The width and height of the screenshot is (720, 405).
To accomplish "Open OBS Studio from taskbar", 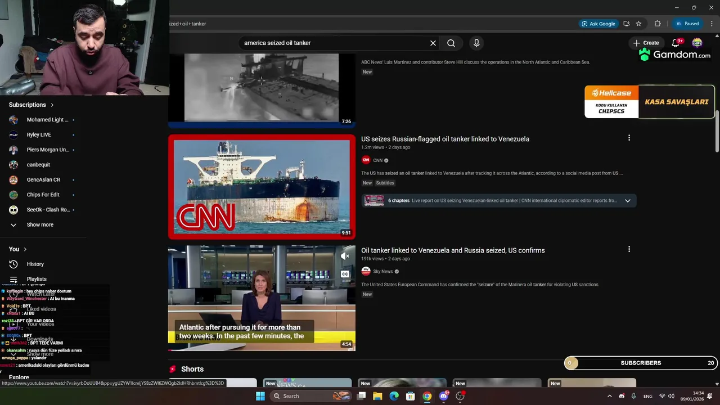I will tap(460, 396).
